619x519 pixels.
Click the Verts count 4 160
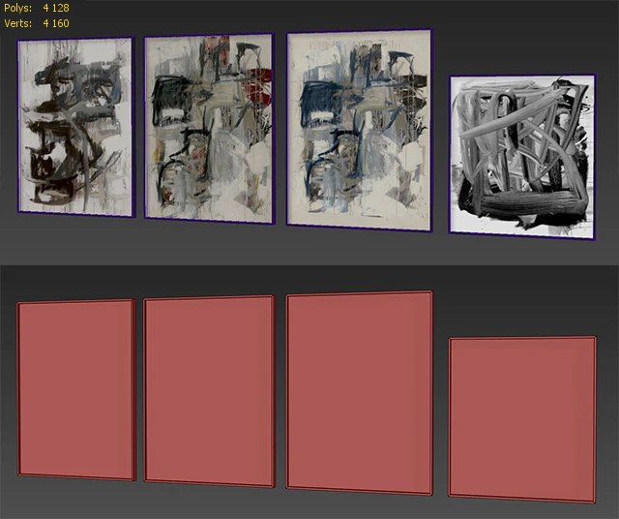[x=56, y=23]
